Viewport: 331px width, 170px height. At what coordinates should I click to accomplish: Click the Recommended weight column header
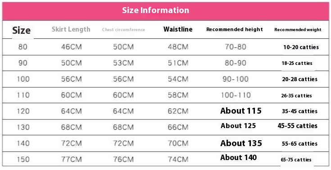coord(298,30)
